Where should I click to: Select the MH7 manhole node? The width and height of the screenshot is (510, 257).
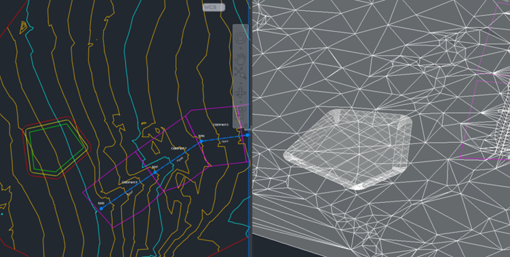(x=155, y=172)
